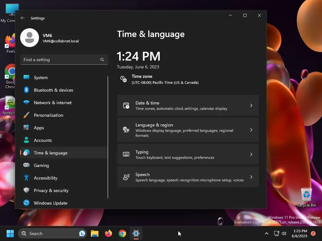Click the Find a setting search field
Image resolution: width=322 pixels, height=241 pixels.
[64, 60]
